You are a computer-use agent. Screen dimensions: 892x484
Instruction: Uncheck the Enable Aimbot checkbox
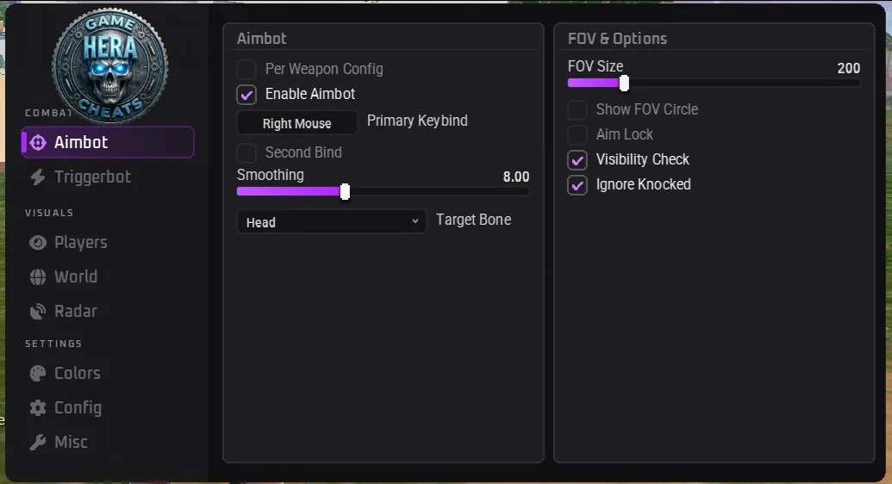tap(246, 95)
